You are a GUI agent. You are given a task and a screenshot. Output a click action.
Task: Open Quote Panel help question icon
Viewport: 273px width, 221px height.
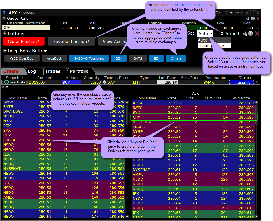[x=253, y=18]
